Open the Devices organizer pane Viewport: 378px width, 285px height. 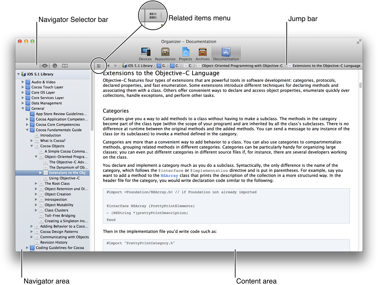tap(145, 54)
